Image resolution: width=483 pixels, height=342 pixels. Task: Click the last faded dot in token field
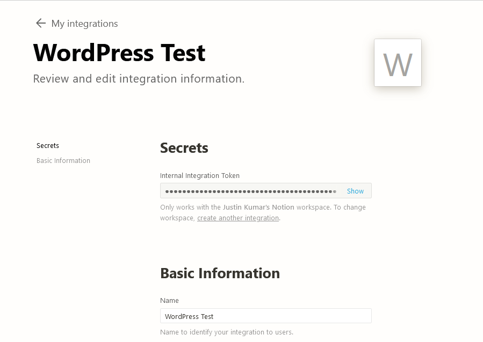click(x=335, y=191)
